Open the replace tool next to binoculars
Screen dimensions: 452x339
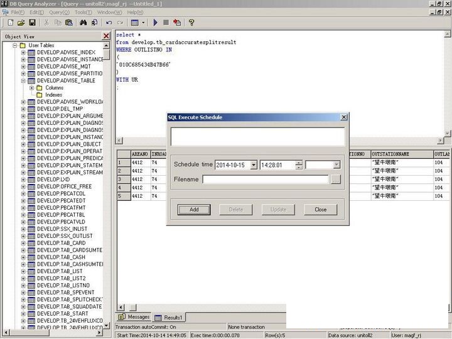(94, 23)
